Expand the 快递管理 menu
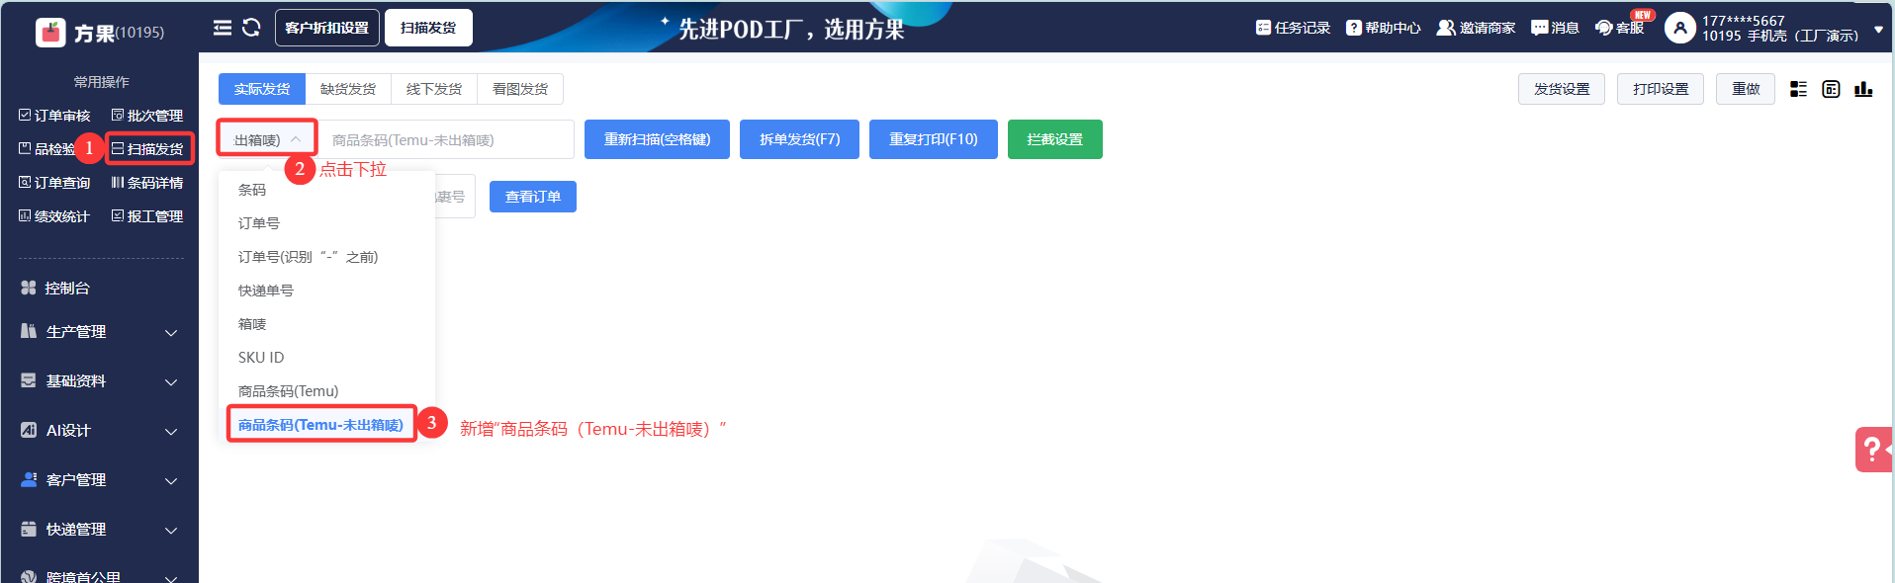The height and width of the screenshot is (583, 1895). (99, 530)
